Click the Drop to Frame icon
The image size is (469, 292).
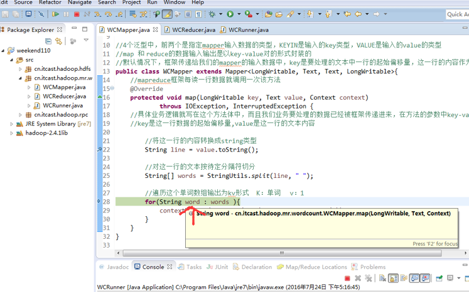pos(133,14)
